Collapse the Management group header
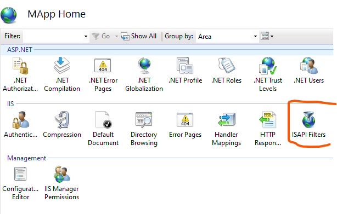Viewport: 337px width, 214px height. pyautogui.click(x=27, y=158)
